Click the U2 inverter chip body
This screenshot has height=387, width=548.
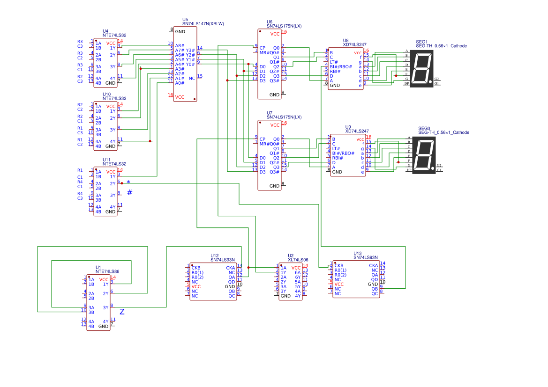(x=291, y=282)
